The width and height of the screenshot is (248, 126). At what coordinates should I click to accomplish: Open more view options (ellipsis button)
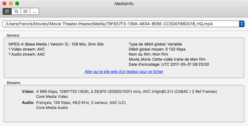click(35, 11)
